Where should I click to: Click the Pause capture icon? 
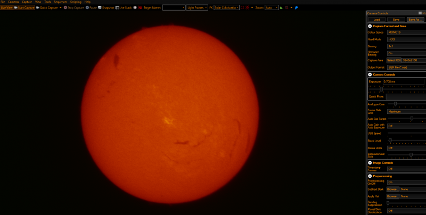pos(87,7)
